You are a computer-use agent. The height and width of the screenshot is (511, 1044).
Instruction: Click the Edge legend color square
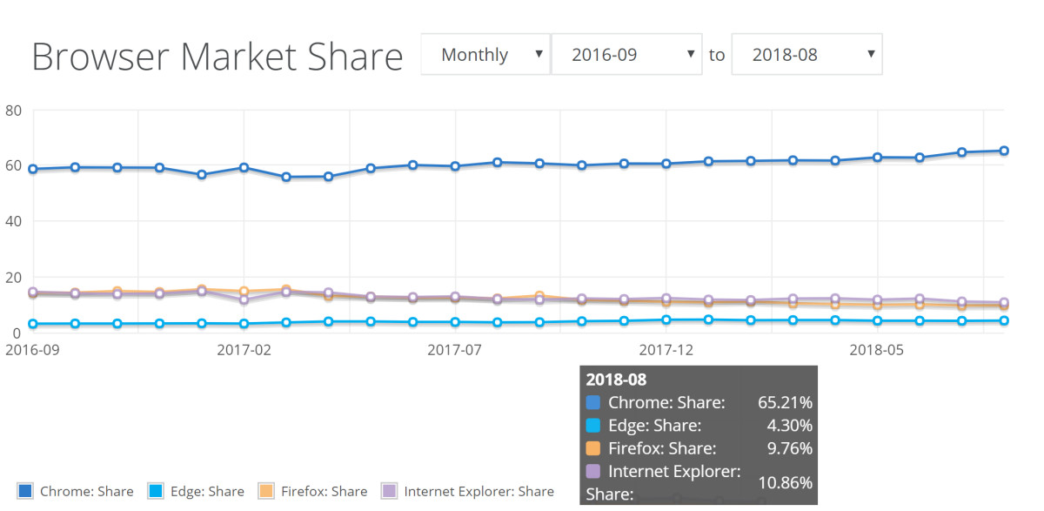[x=155, y=491]
